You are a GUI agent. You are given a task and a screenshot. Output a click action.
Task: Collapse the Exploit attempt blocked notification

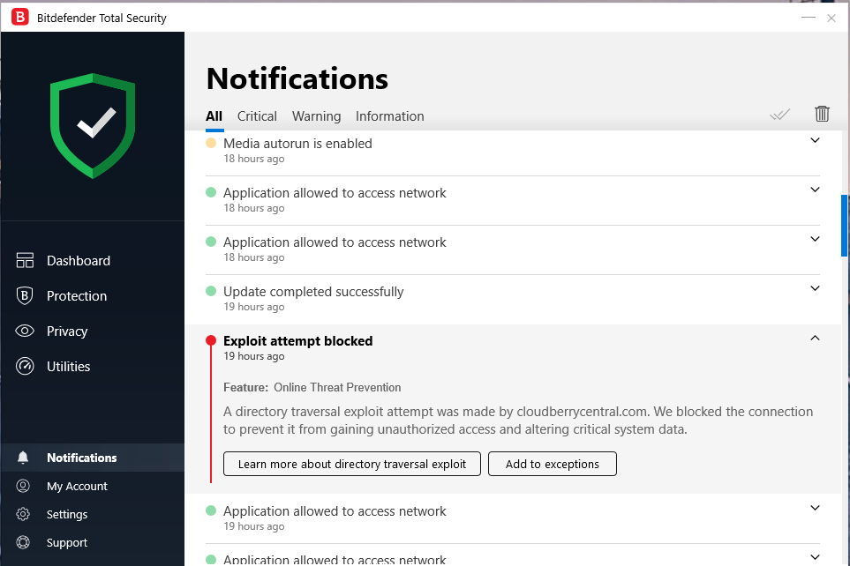(815, 338)
